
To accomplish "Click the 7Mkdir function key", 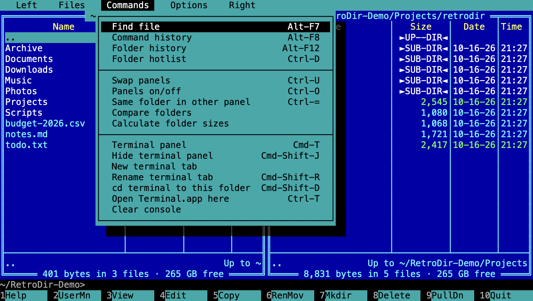I will tap(343, 295).
